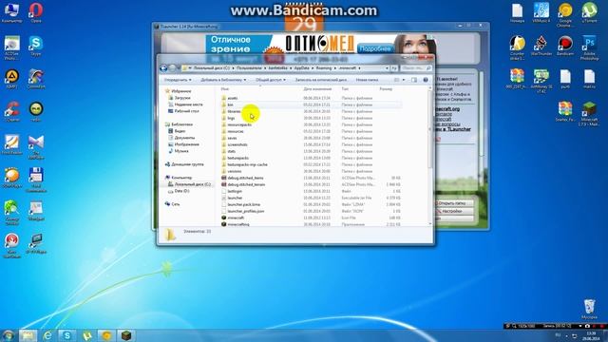The image size is (608, 342).
Task: Open the WarThunder desktop shortcut
Action: 541,46
